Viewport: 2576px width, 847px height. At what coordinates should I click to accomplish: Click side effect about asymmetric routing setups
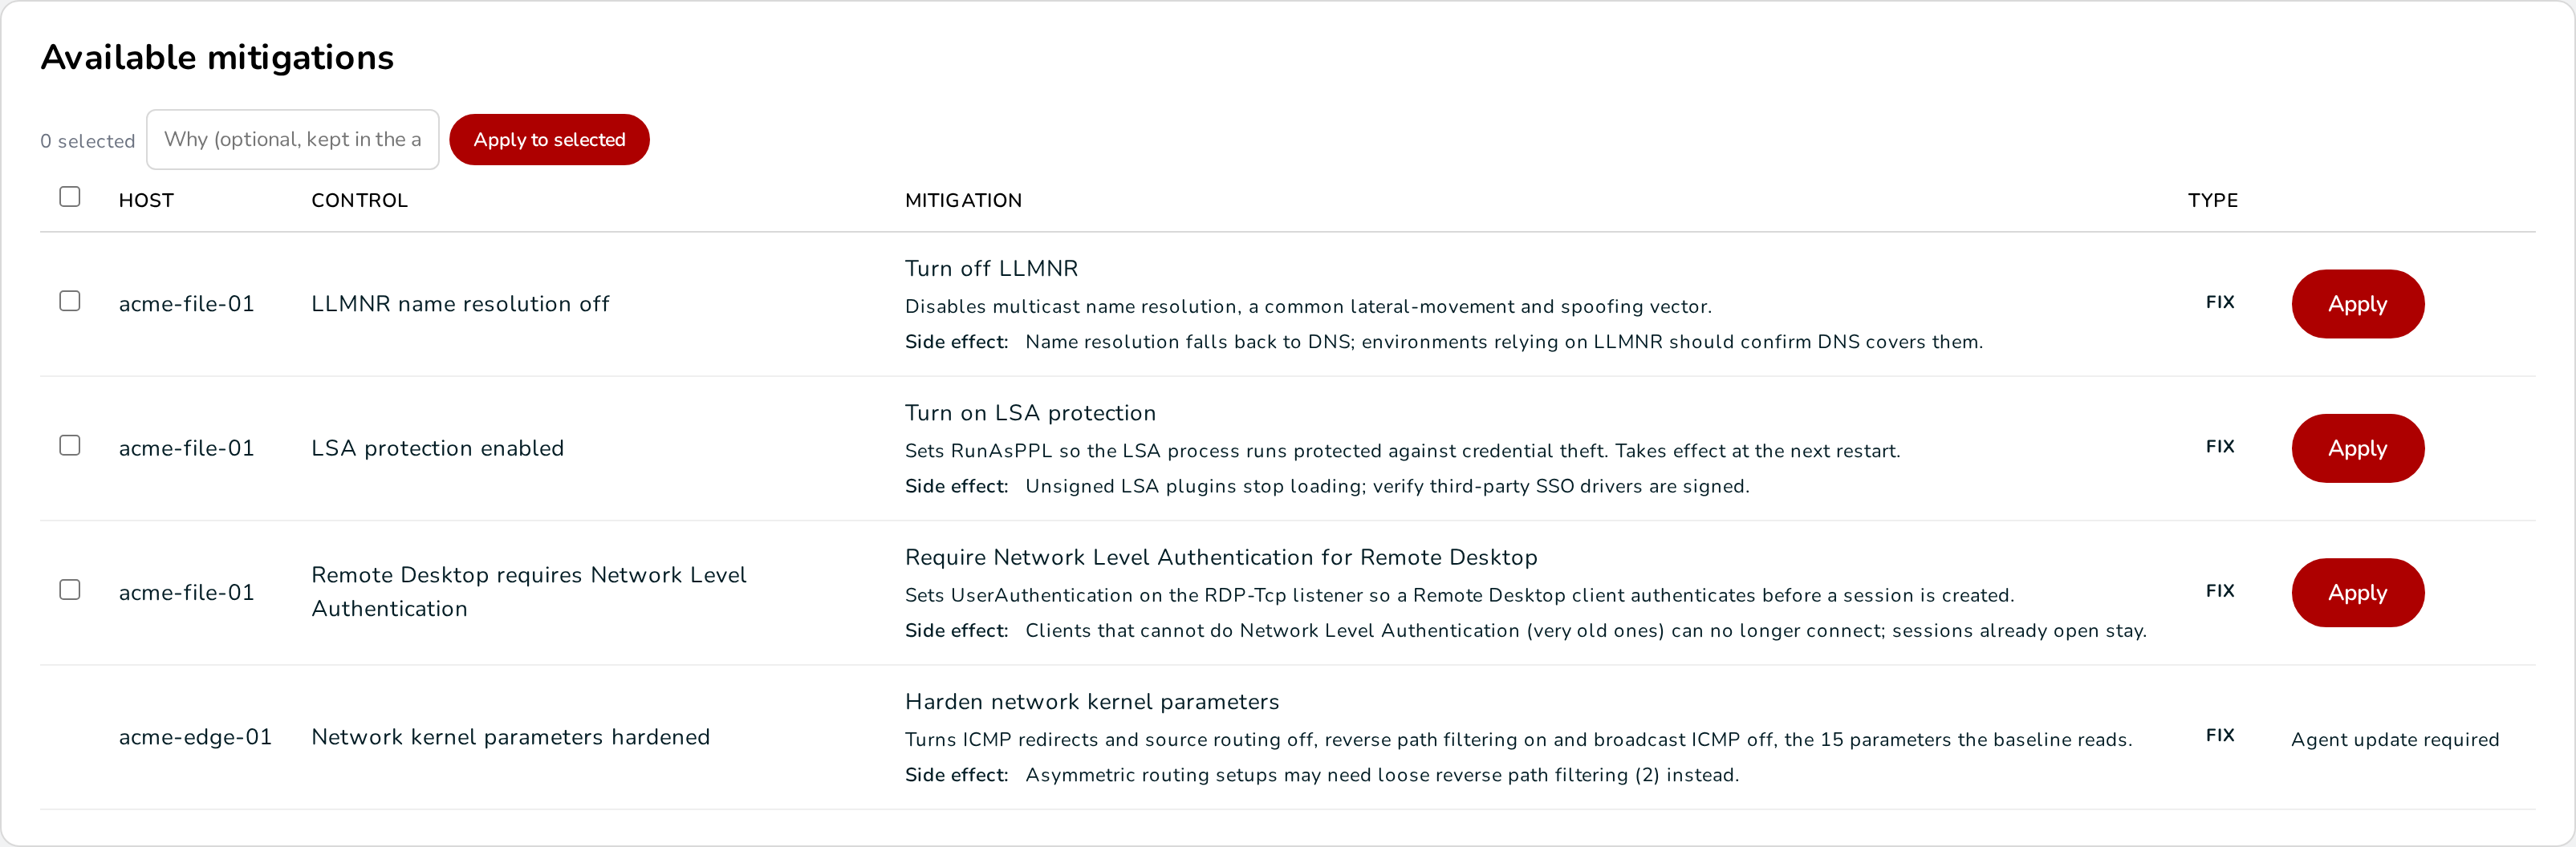coord(1382,776)
